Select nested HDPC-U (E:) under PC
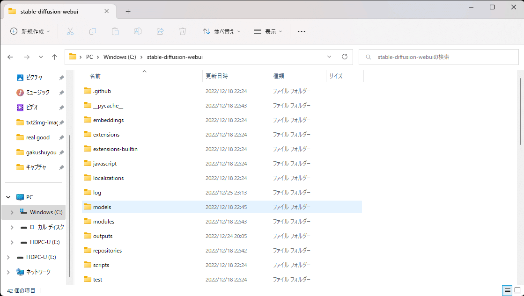524x296 pixels. tap(40, 242)
